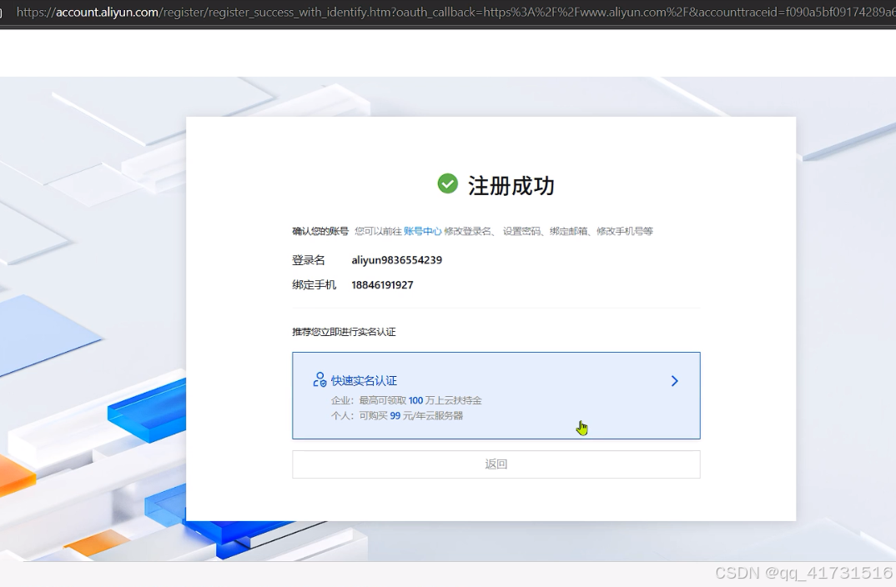The height and width of the screenshot is (587, 896).
Task: Open the 账号中心 link
Action: point(422,231)
